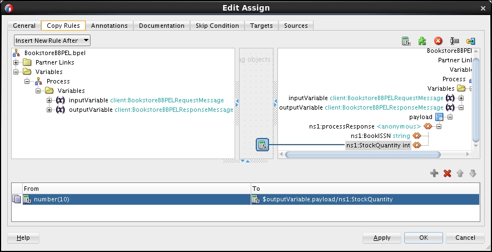Click the green plus add-rule icon

click(434, 174)
